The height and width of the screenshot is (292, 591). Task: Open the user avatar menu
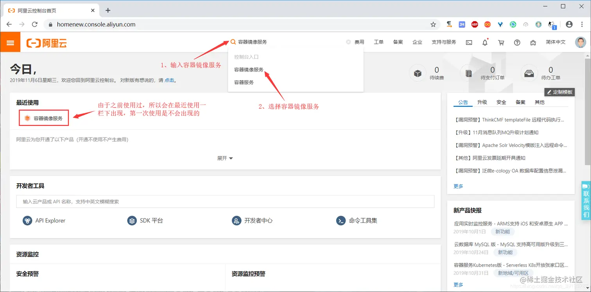pyautogui.click(x=580, y=42)
